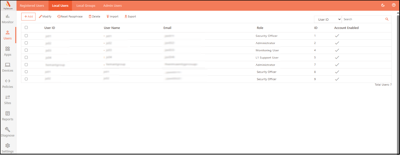Image resolution: width=400 pixels, height=155 pixels.
Task: Switch to the Registered Users tab
Action: (x=32, y=5)
